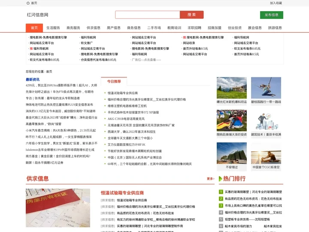Image resolution: width=309 pixels, height=232 pixels.
Task: Click 加入收藏 link in top bar
Action: tap(276, 3)
